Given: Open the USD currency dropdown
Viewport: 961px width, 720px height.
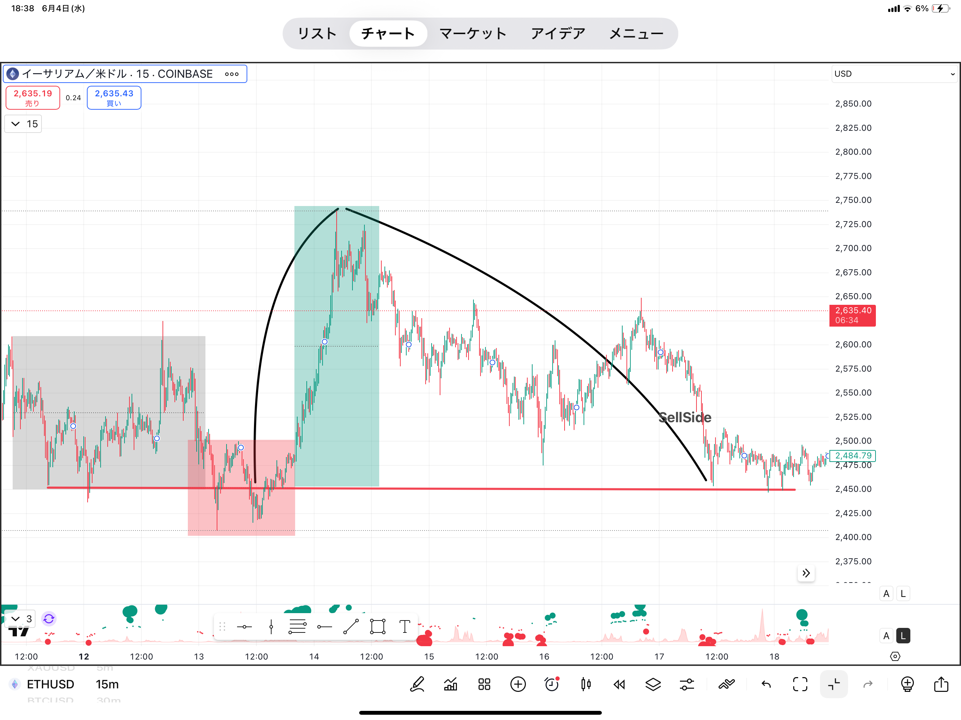Looking at the screenshot, I should 894,74.
